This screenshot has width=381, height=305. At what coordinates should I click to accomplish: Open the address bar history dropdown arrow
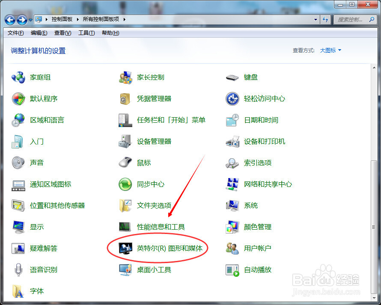316,19
